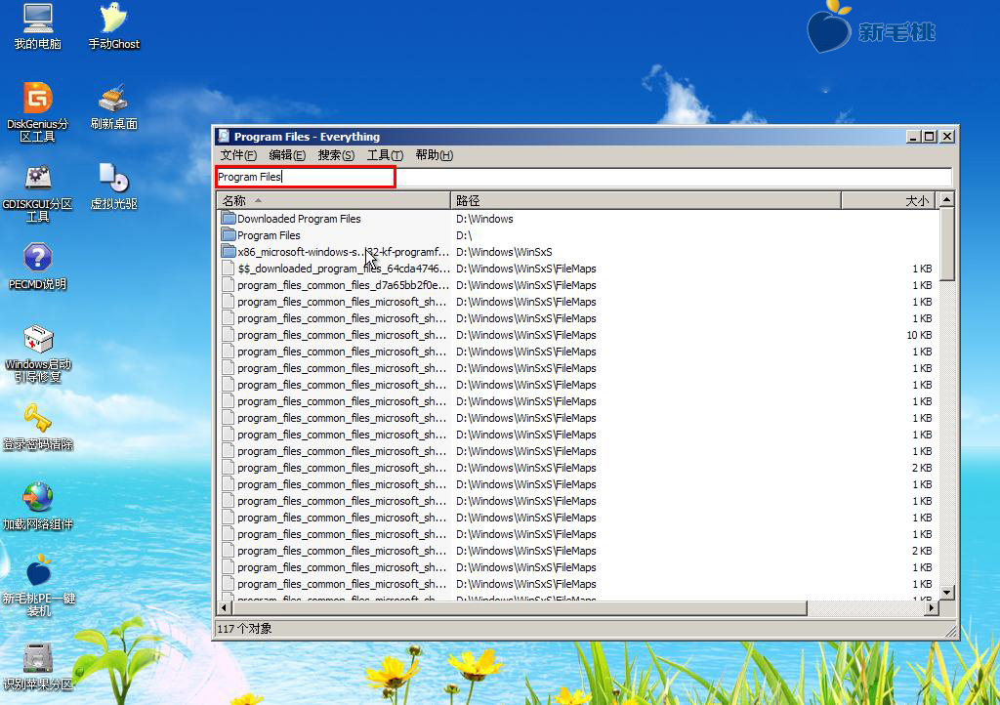
Task: Sort results by the 路径 column header
Action: (646, 200)
